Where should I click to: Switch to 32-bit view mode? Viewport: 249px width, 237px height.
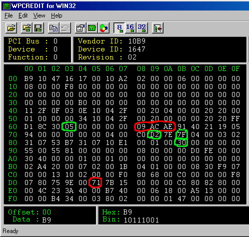pos(142,28)
